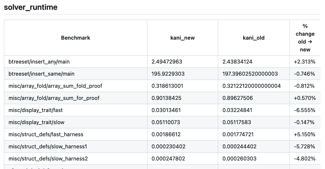Click the +5.150% change value
The height and width of the screenshot is (169, 325).
click(x=304, y=134)
